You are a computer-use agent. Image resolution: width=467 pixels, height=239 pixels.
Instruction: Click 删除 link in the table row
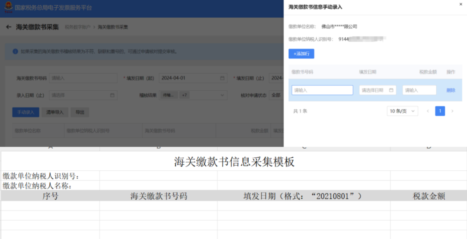click(451, 90)
